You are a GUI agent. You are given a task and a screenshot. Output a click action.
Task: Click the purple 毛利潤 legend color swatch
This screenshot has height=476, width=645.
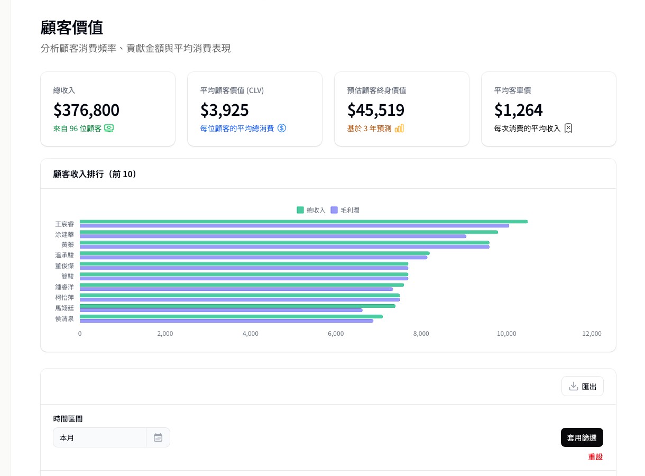(334, 210)
